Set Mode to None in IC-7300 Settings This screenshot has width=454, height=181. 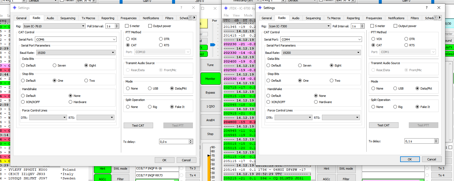[x=373, y=88]
